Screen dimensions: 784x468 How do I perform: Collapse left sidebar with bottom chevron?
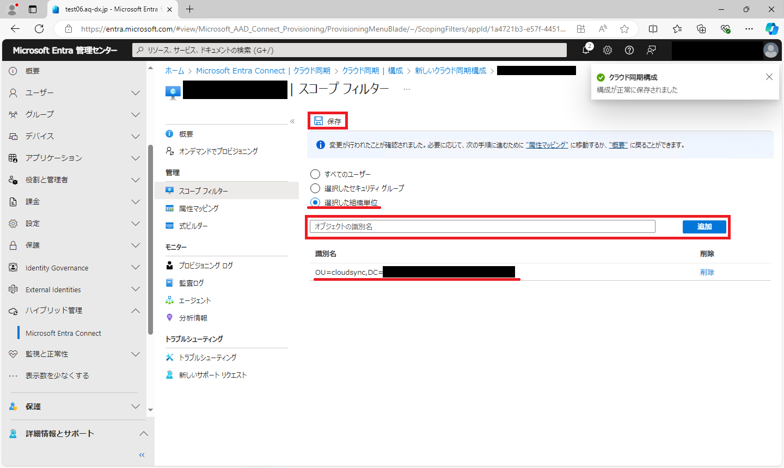coord(142,455)
